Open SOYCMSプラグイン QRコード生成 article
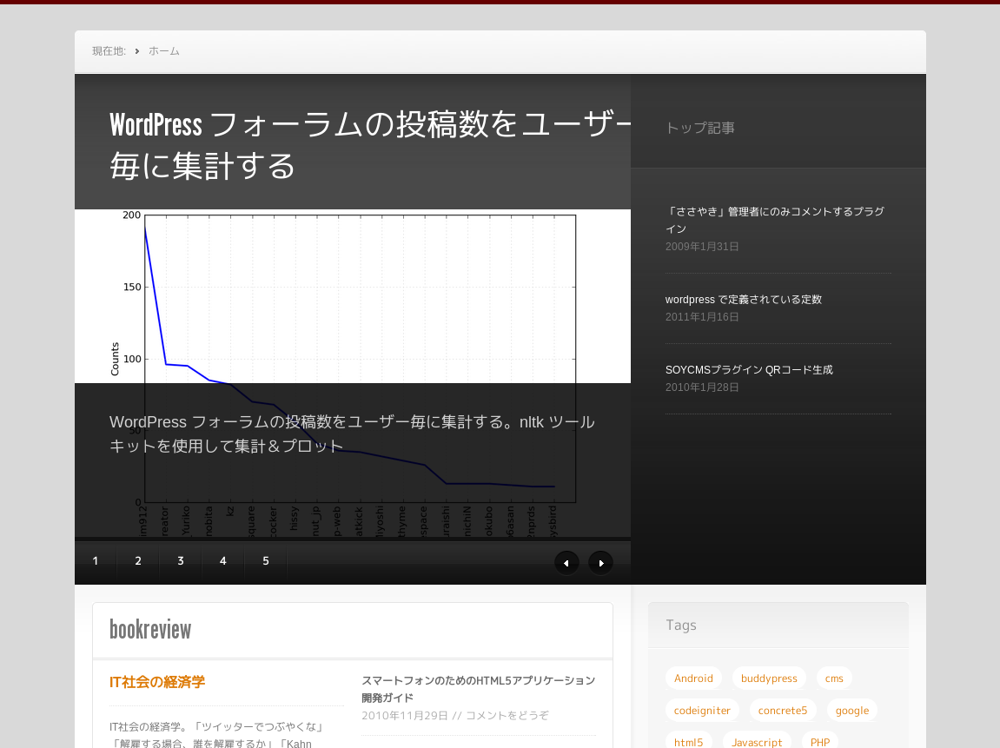This screenshot has width=1000, height=748. [749, 369]
